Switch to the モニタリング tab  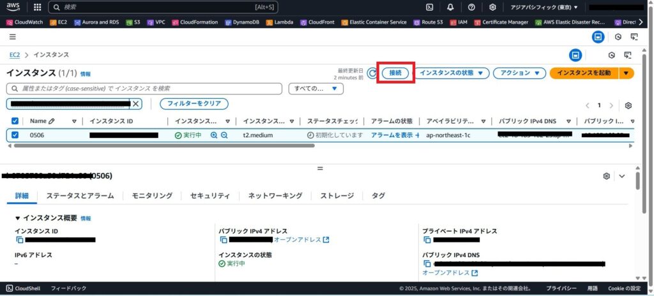[152, 196]
